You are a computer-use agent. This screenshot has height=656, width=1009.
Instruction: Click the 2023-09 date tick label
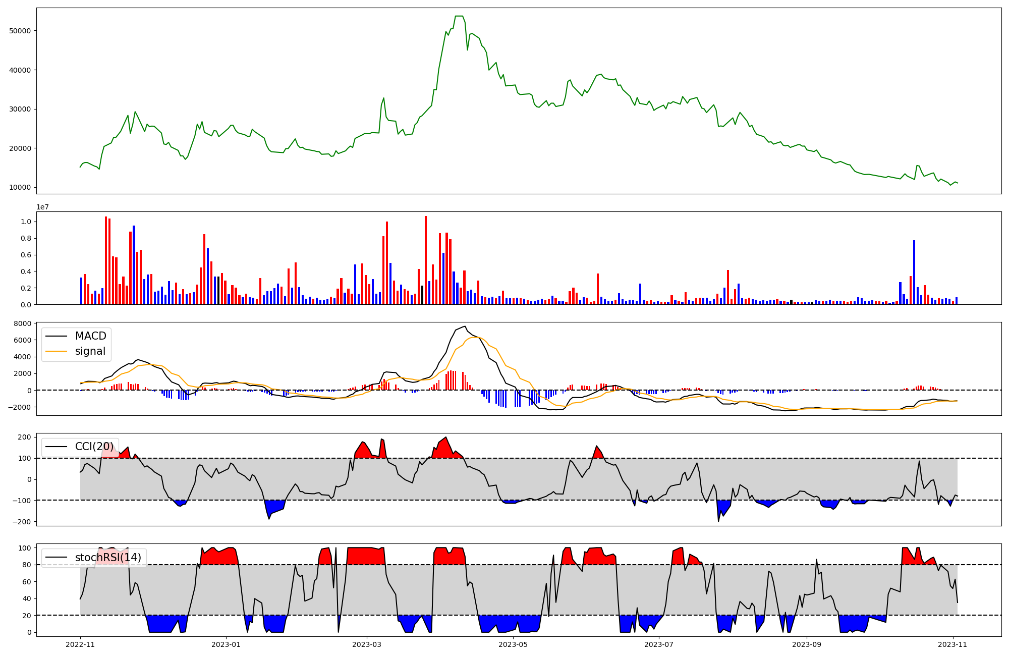pos(807,644)
